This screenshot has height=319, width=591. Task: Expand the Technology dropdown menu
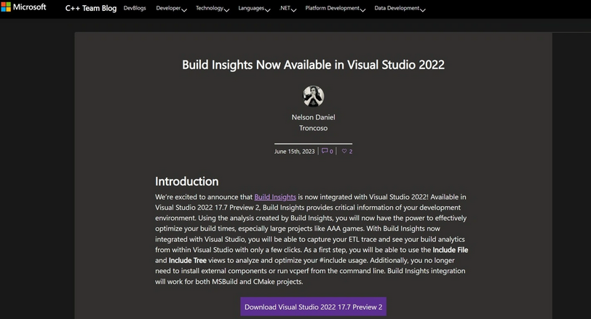(213, 8)
